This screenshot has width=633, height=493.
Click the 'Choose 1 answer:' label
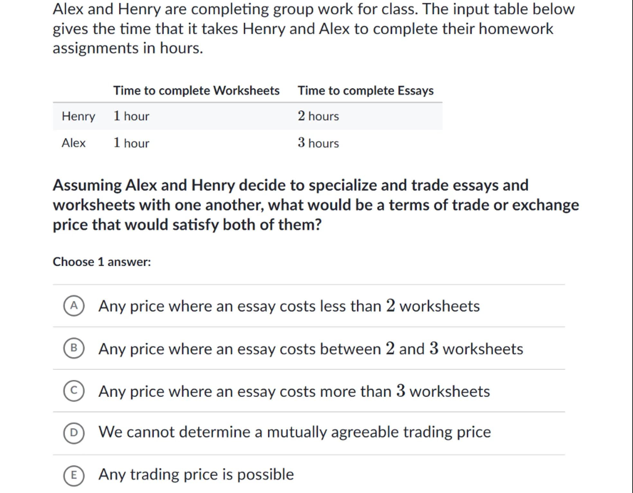pos(102,262)
